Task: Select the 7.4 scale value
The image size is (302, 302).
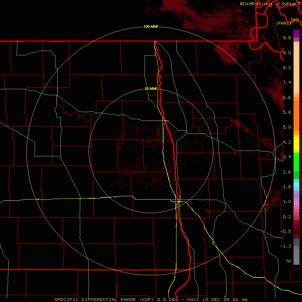Action: point(287,83)
